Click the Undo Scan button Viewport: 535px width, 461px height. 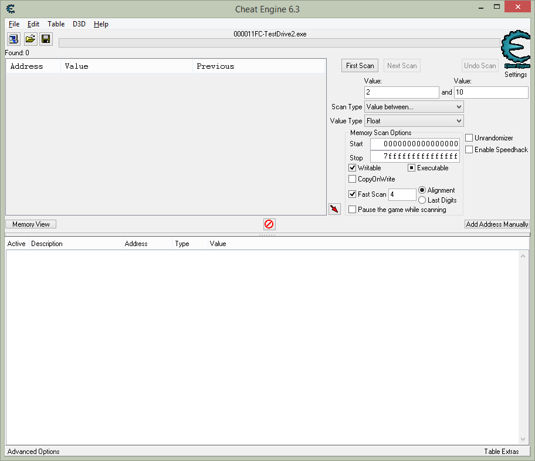tap(480, 66)
